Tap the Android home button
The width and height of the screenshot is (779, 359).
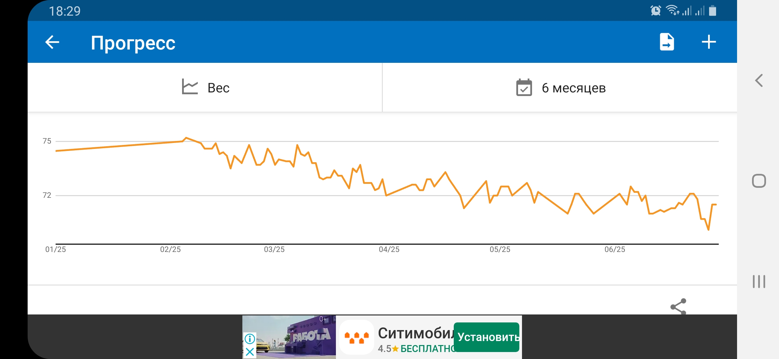[x=759, y=181]
